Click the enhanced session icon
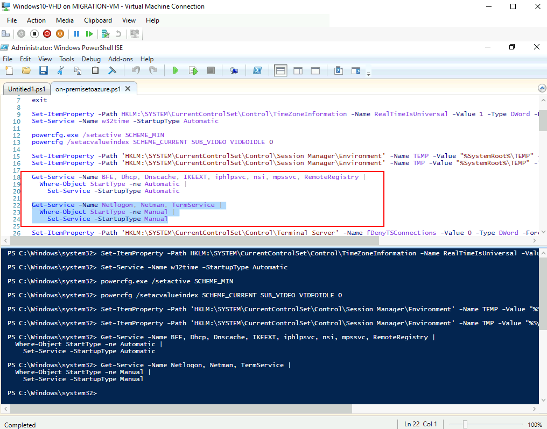Image resolution: width=547 pixels, height=429 pixels. tap(135, 34)
